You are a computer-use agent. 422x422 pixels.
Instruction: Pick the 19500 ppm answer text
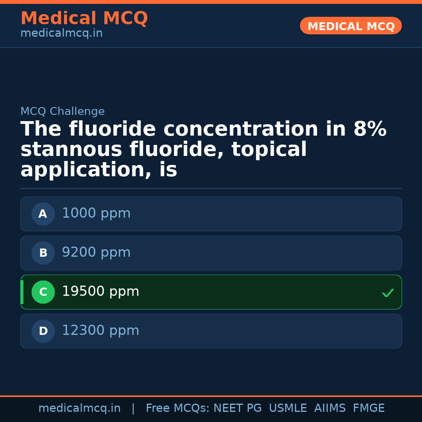point(100,291)
